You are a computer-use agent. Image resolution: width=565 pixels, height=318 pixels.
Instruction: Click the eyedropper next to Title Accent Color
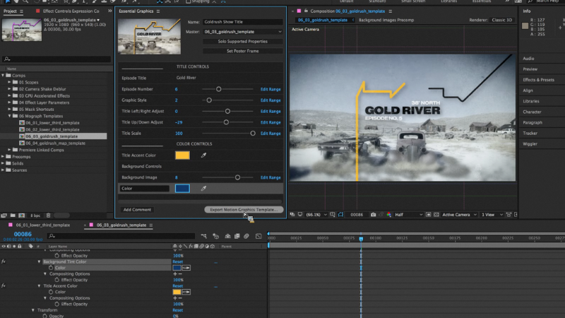coord(203,155)
